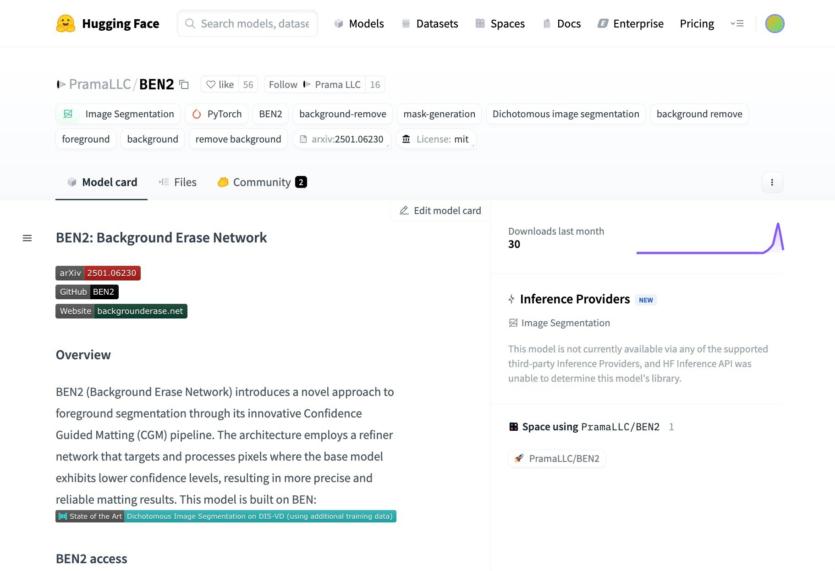
Task: Open the Community tab
Action: coord(262,182)
